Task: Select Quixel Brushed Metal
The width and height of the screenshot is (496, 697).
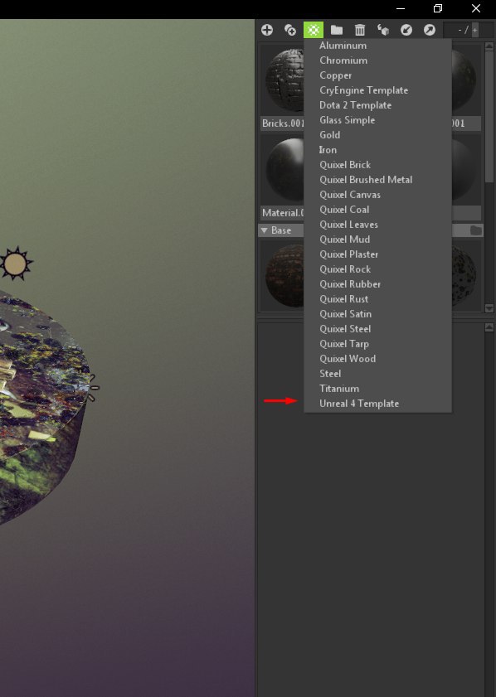Action: 366,180
